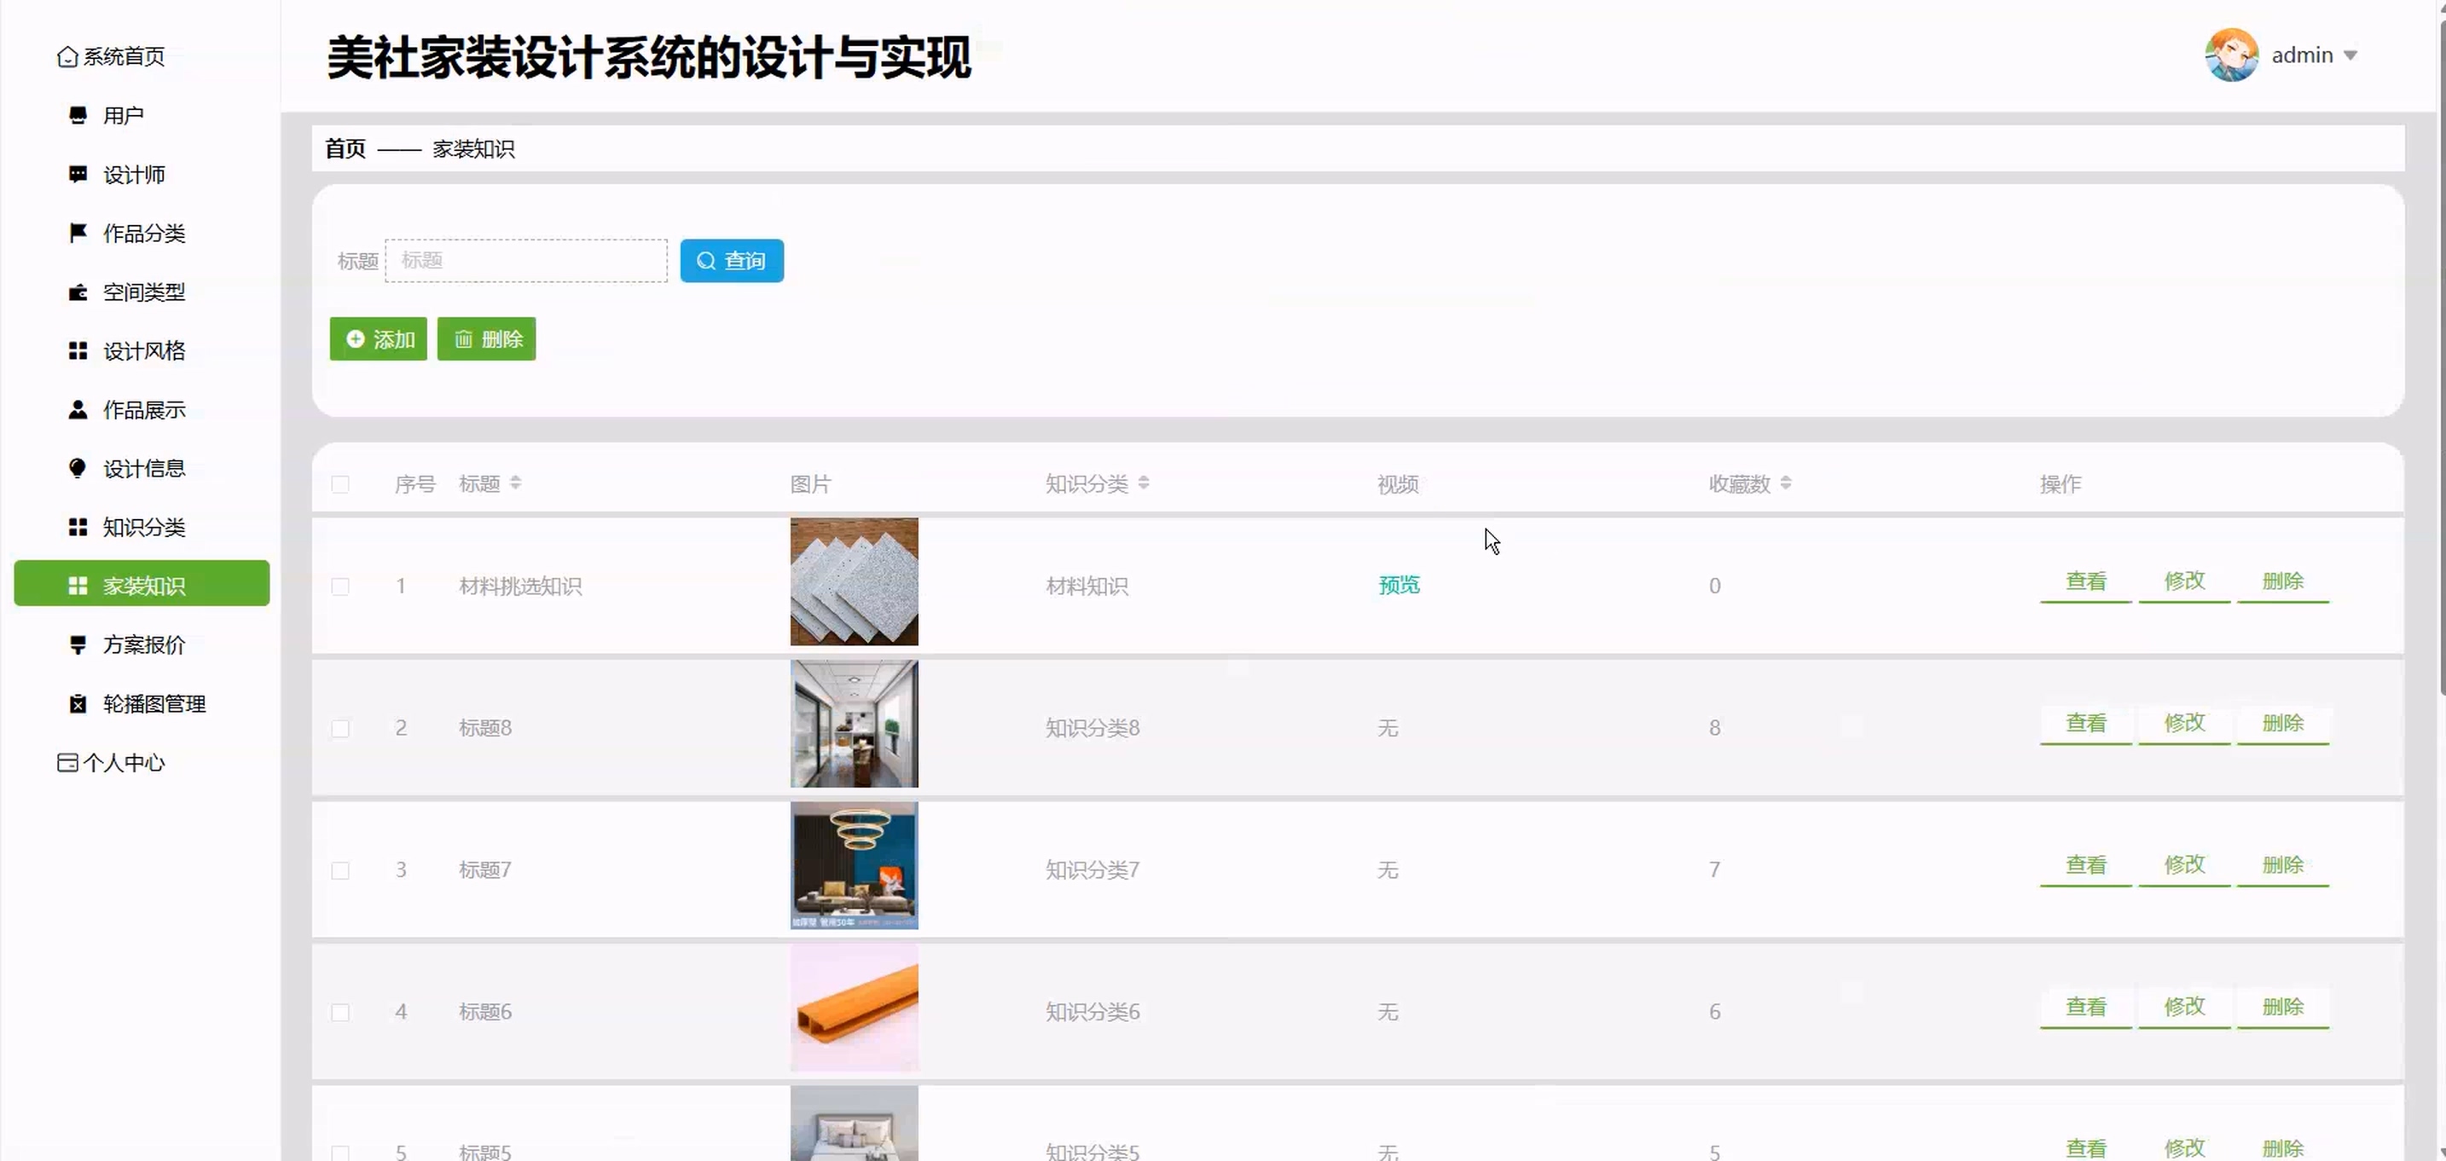Click the 设计信息 sidebar icon
Screen dimensions: 2446x1161
tap(78, 468)
